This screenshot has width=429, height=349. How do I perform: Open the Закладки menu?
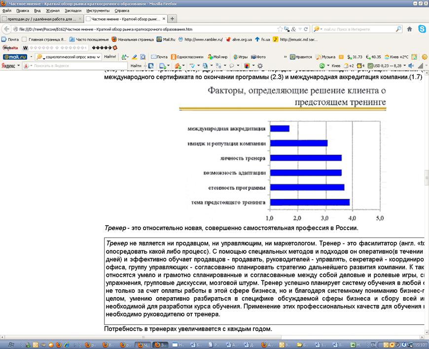tap(73, 11)
